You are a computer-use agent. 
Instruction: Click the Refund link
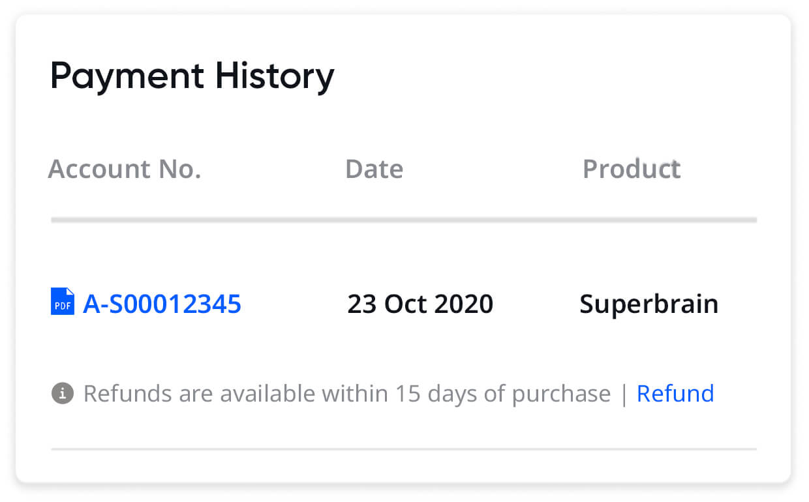(x=675, y=394)
